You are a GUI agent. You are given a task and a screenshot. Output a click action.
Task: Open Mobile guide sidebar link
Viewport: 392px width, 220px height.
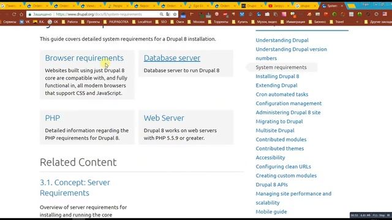271,212
